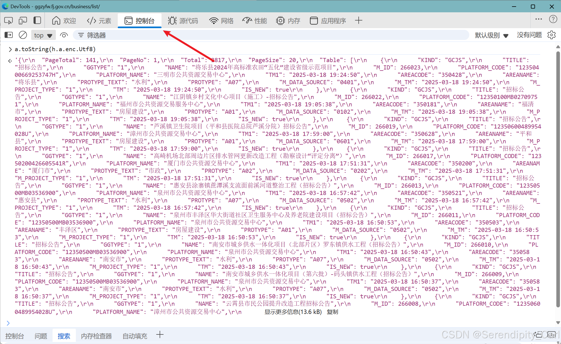
Task: Clear the console with the circle-slash icon
Action: (x=23, y=35)
